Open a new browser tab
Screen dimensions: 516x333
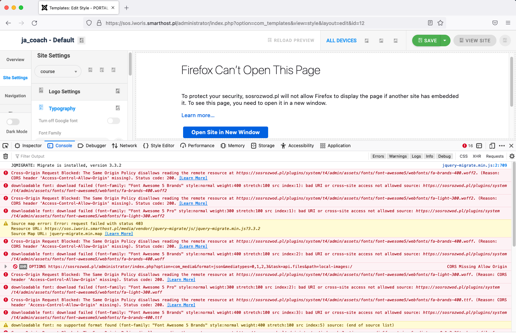[126, 8]
